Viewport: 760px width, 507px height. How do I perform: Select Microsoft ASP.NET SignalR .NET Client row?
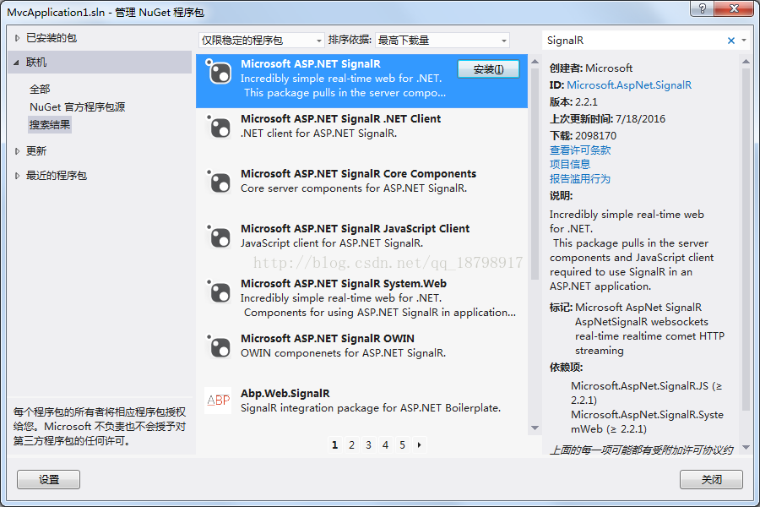[x=361, y=135]
